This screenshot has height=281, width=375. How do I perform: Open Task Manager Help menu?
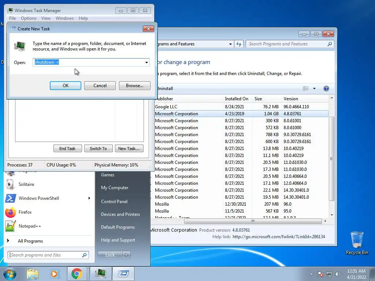(x=83, y=18)
